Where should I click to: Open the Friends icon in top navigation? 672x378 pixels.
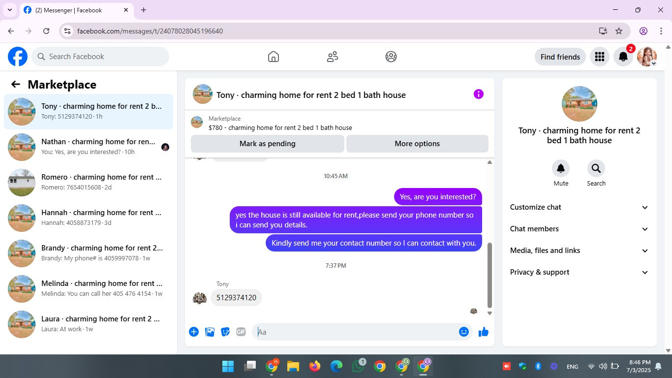tap(333, 57)
